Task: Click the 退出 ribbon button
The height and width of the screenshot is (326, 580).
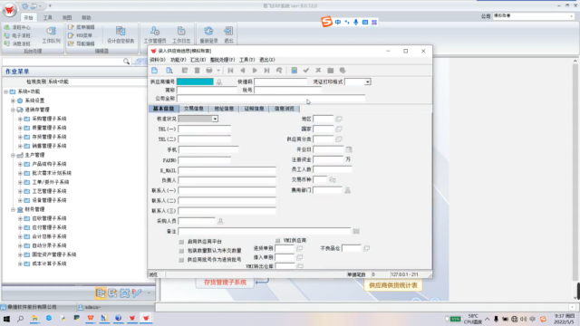Action: pyautogui.click(x=228, y=34)
